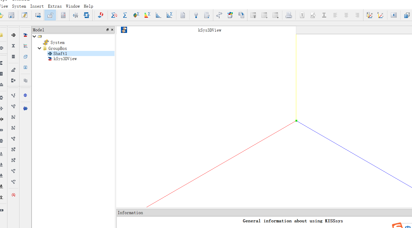Select GroupBox folder in Model tree
The width and height of the screenshot is (412, 228).
[58, 48]
